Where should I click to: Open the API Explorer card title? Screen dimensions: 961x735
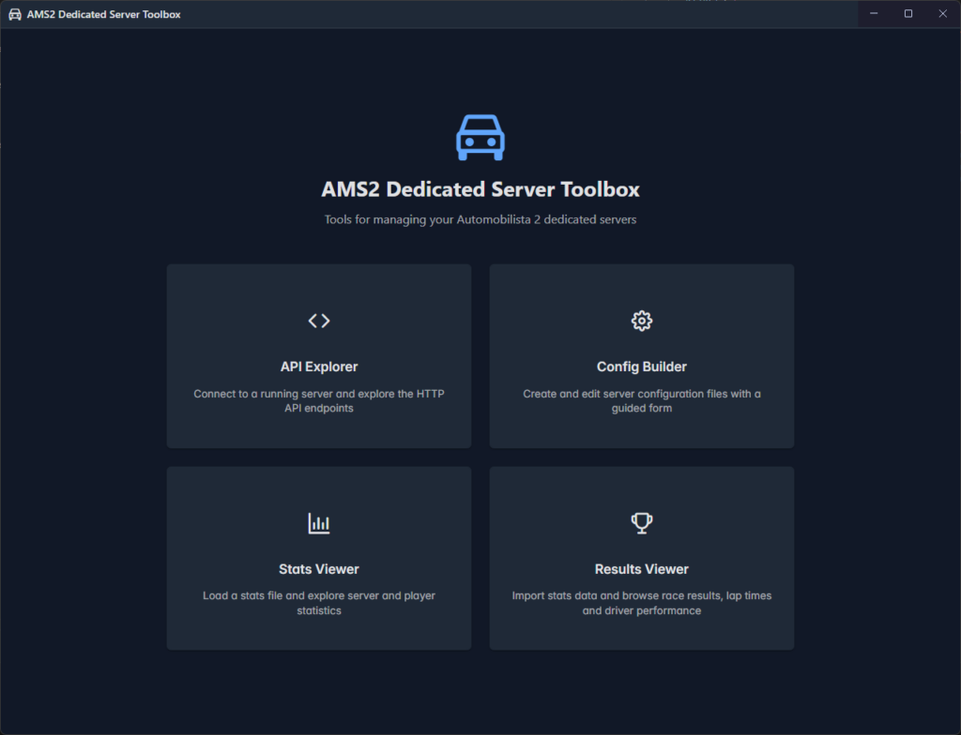(319, 367)
